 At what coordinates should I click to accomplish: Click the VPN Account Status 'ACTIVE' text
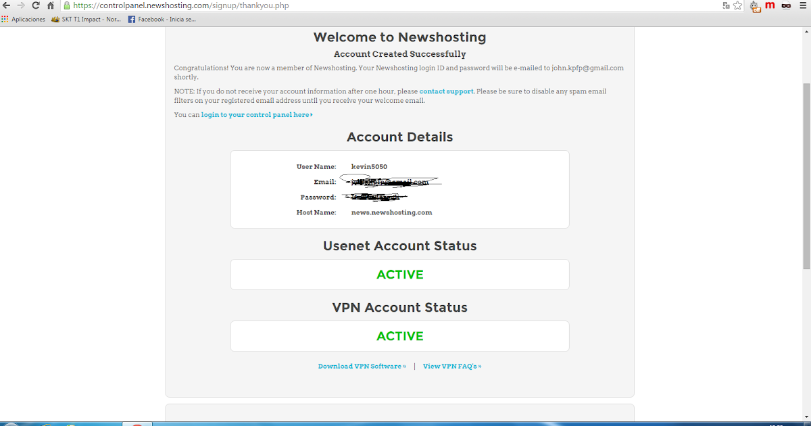tap(400, 336)
